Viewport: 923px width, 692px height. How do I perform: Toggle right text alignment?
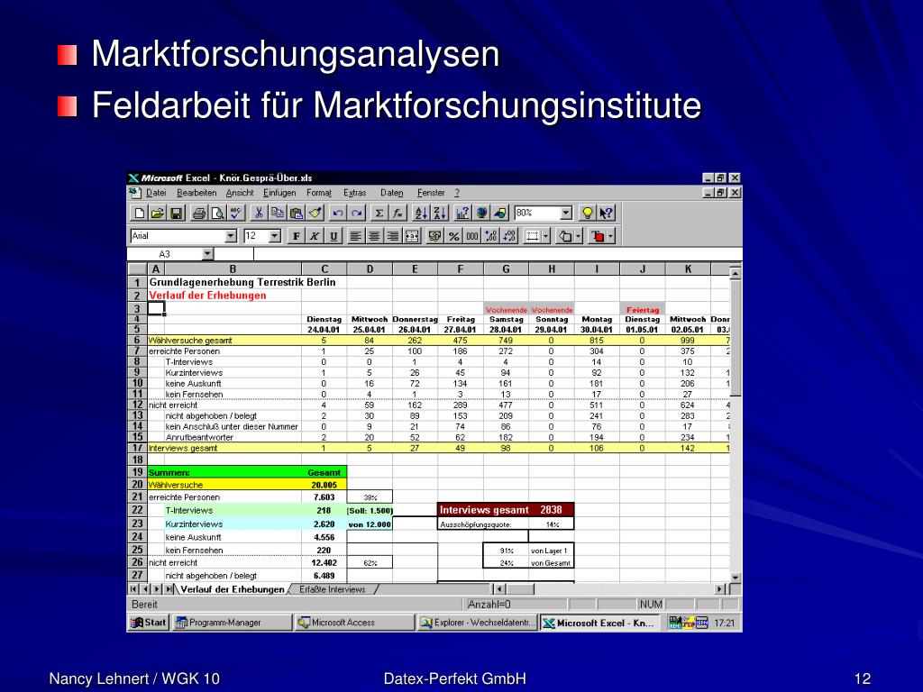pos(393,236)
